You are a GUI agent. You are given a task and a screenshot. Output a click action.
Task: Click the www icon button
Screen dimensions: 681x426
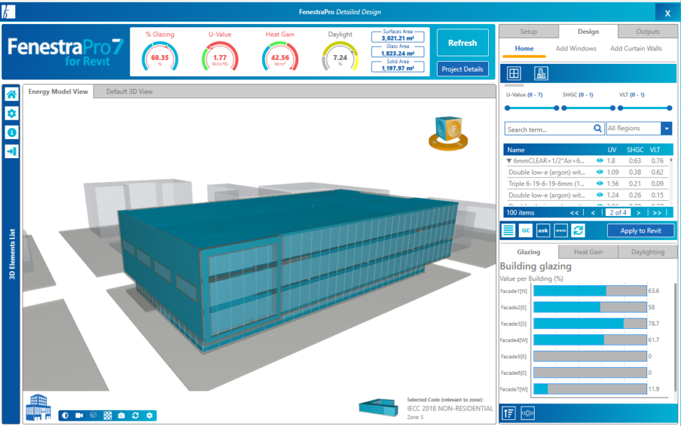click(x=561, y=231)
